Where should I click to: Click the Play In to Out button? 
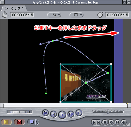[53, 114]
